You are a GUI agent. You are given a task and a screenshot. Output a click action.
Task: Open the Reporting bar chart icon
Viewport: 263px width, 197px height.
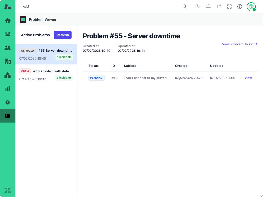pos(8,88)
